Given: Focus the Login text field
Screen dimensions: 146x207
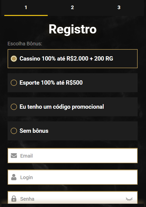Looking at the screenshot, I should (x=73, y=177).
